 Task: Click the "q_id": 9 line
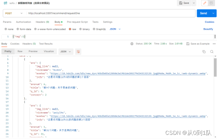click(x=36, y=91)
